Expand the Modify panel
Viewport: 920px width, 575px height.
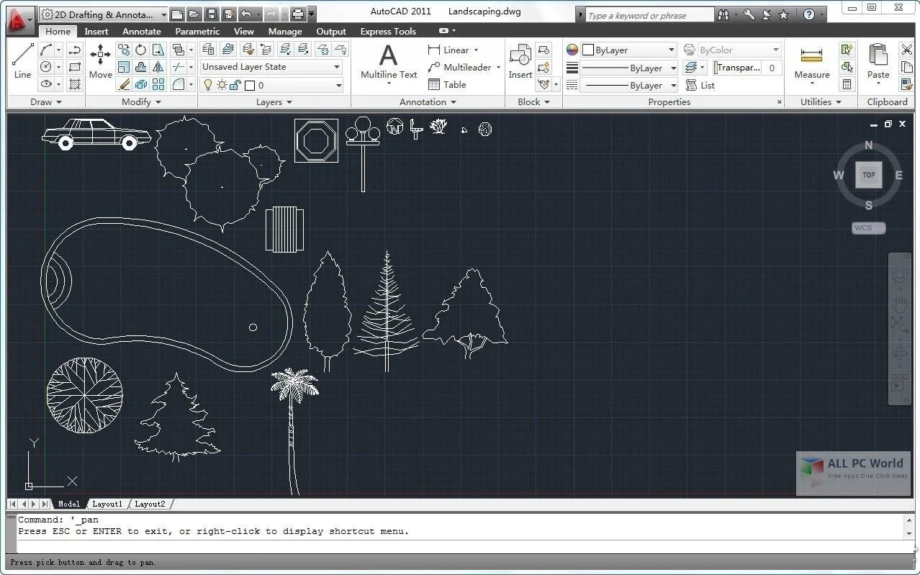(x=141, y=102)
